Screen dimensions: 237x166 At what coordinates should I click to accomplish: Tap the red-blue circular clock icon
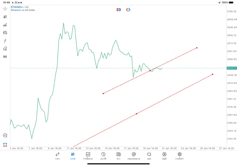tap(128, 9)
